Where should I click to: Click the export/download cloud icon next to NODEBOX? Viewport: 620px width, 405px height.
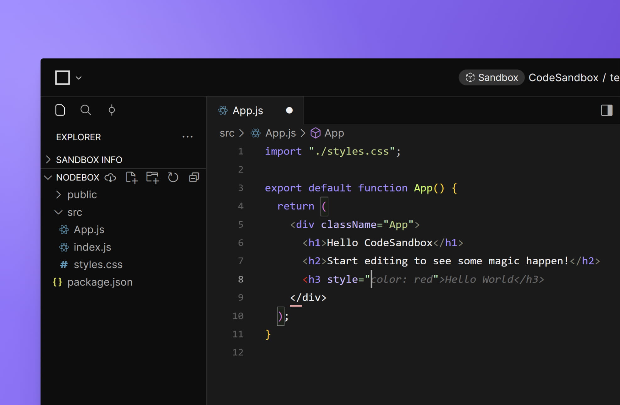click(110, 178)
